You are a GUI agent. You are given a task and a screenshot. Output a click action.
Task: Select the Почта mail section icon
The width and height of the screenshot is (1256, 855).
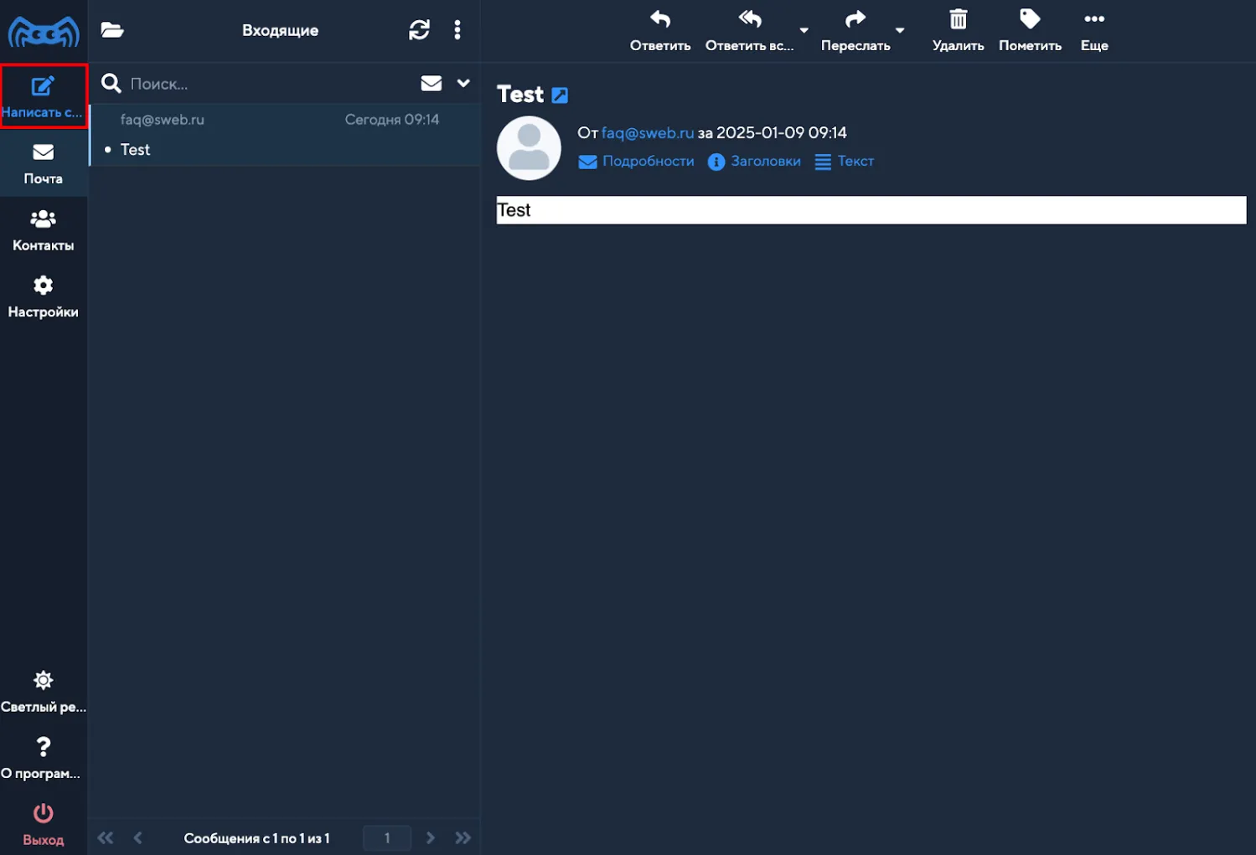[x=44, y=162]
